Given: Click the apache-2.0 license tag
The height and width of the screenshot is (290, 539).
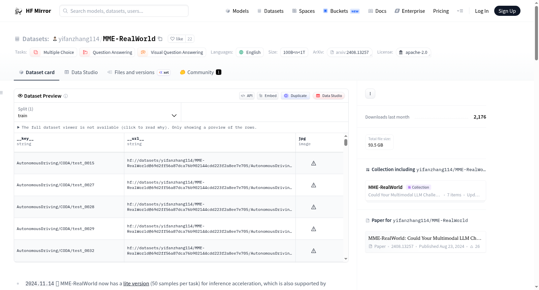Looking at the screenshot, I should pos(413,52).
